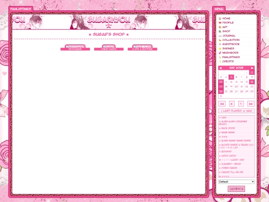The width and height of the screenshot is (269, 202).
Task: Select highlighted May 24 in calendar
Action: pyautogui.click(x=221, y=91)
